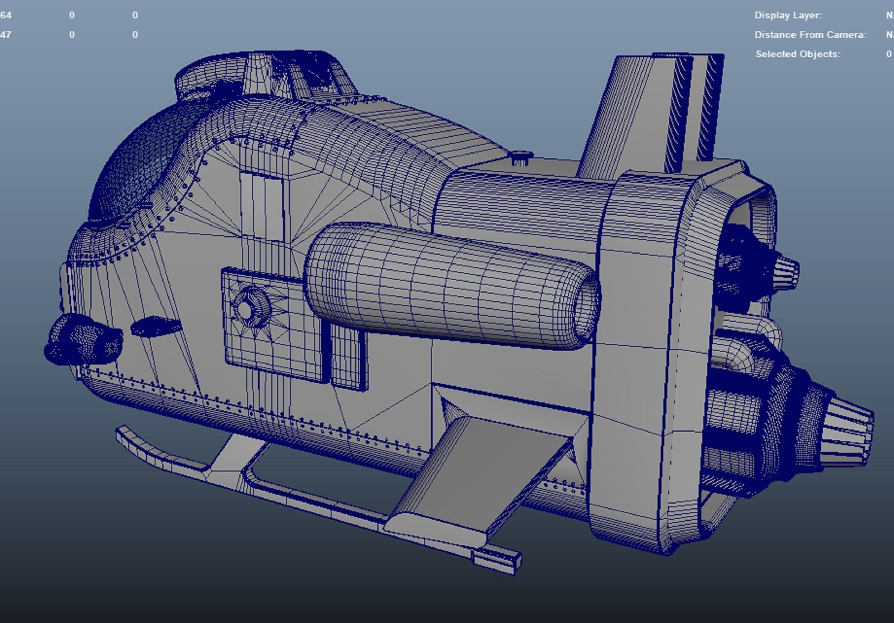The height and width of the screenshot is (623, 894).
Task: Select the circular knob on side panel
Action: coord(246,309)
